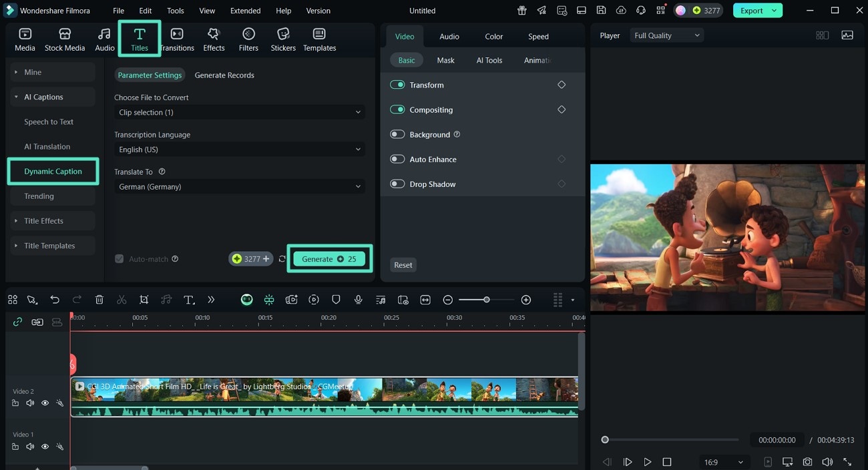The height and width of the screenshot is (470, 868).
Task: Enable the Auto Enhance switch
Action: (397, 159)
